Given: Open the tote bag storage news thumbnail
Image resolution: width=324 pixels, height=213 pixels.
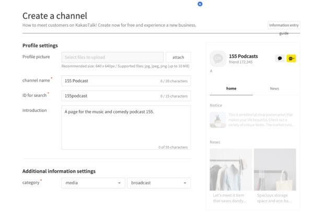Looking at the screenshot, I should point(275,170).
